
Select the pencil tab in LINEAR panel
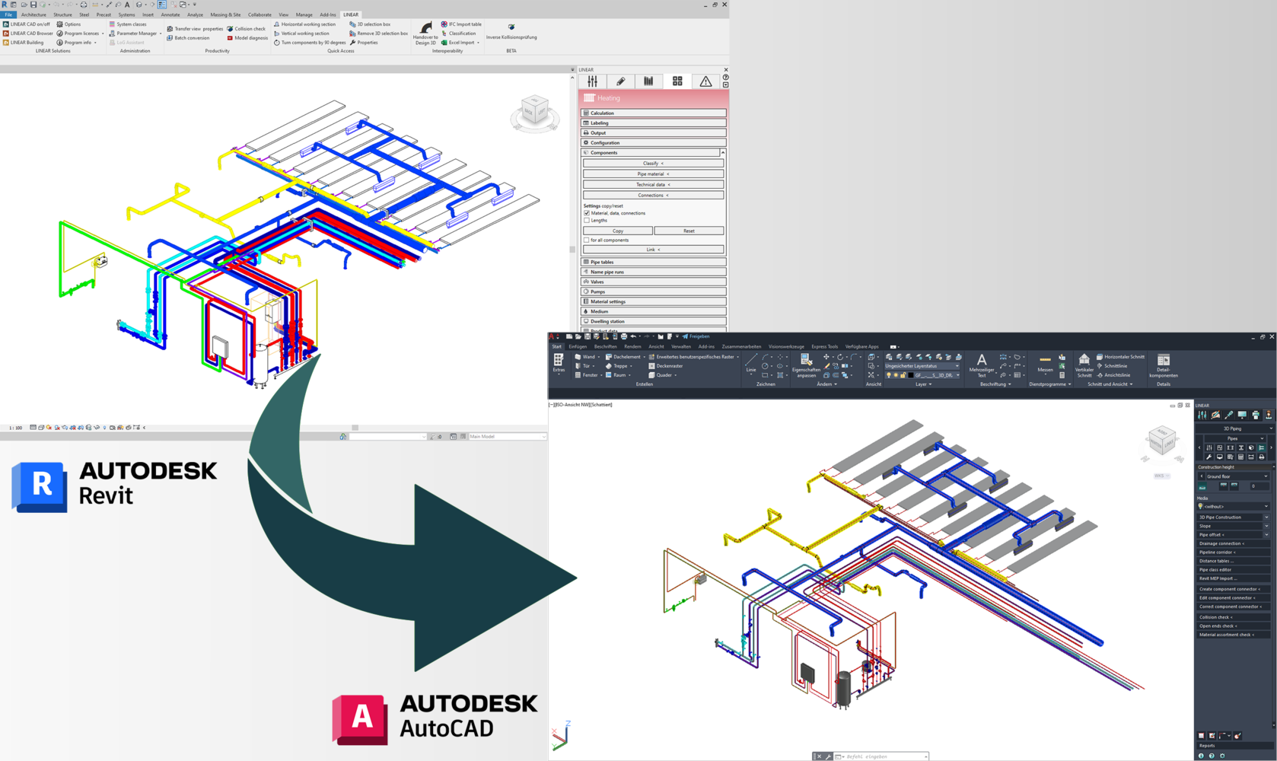point(620,81)
